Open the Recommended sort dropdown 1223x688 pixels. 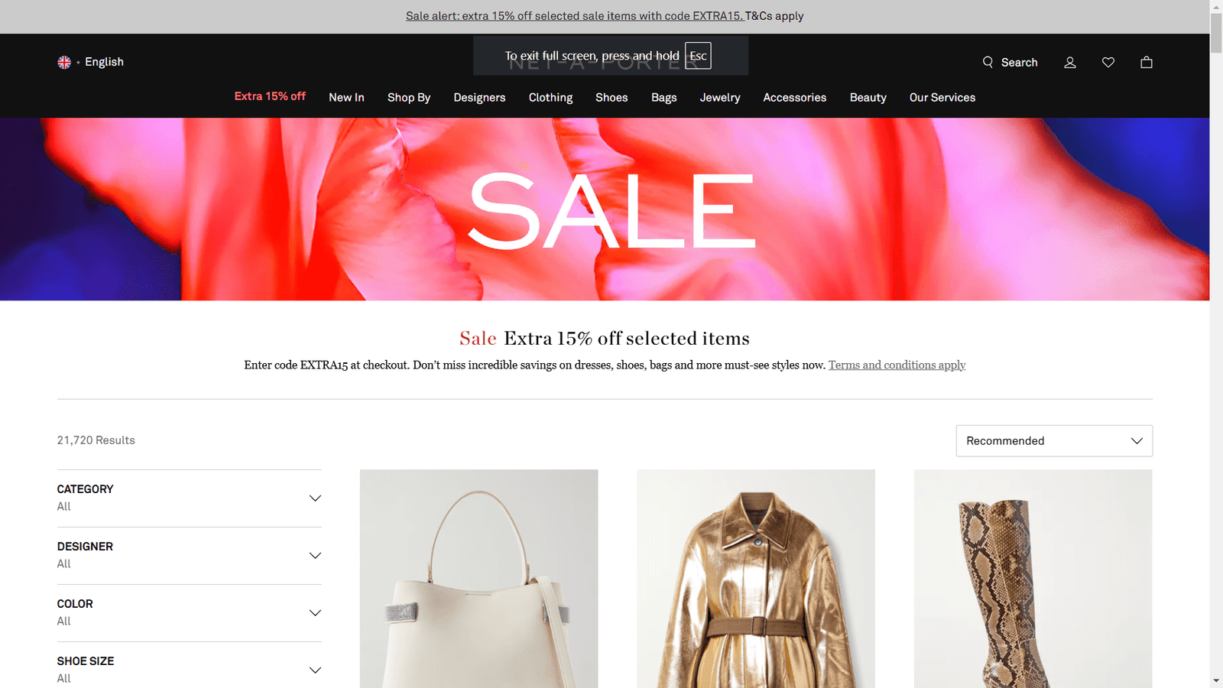1054,441
